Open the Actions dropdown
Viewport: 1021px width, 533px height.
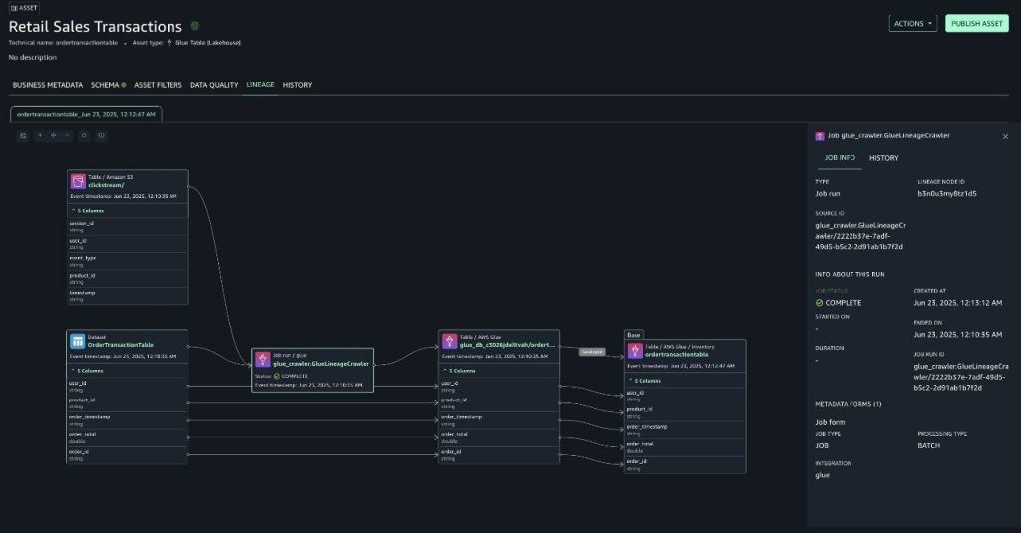(x=913, y=24)
